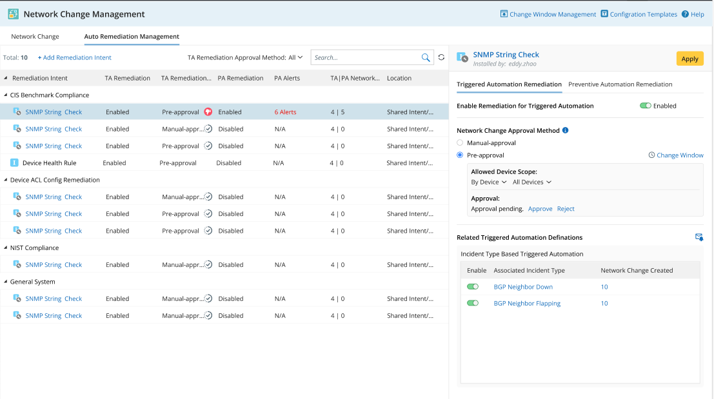Toggle Enable Remediation for Triggered Automation switch

[645, 106]
